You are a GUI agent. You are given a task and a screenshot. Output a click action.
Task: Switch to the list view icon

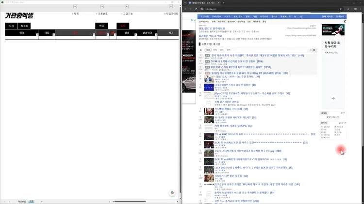(311, 50)
